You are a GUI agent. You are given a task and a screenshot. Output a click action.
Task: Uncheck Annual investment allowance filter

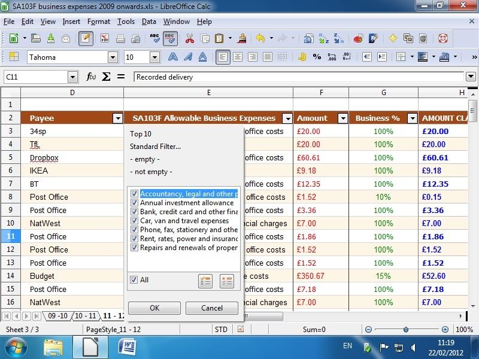[x=134, y=202]
